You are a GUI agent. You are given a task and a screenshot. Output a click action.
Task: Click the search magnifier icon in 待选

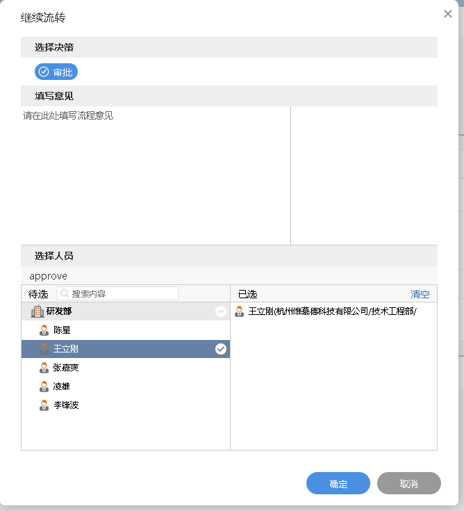64,294
